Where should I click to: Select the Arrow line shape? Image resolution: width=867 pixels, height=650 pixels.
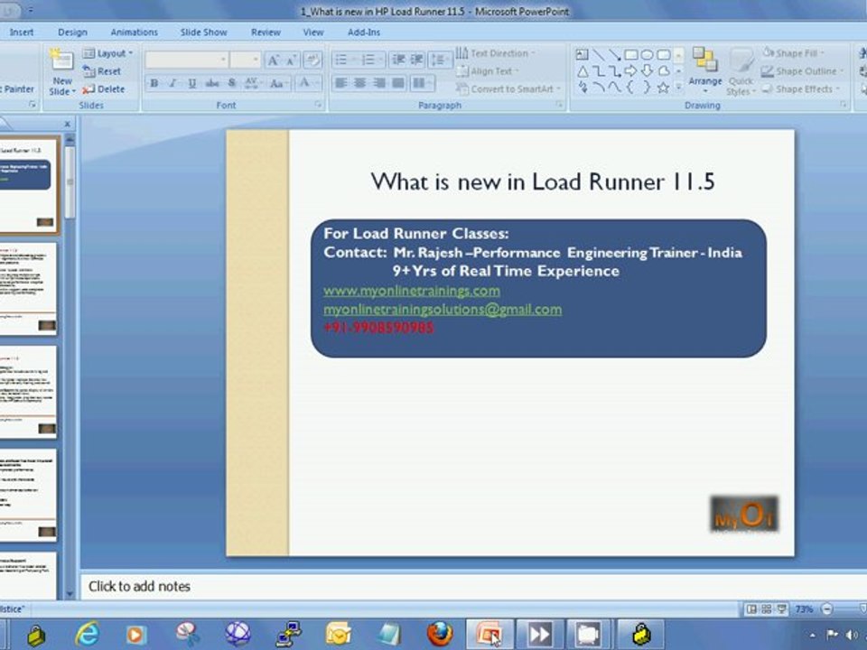click(614, 54)
